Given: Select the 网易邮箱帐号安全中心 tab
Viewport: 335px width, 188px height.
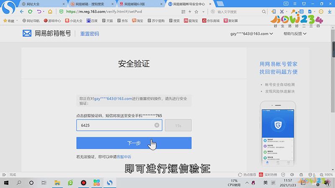Looking at the screenshot, I should pyautogui.click(x=190, y=4).
